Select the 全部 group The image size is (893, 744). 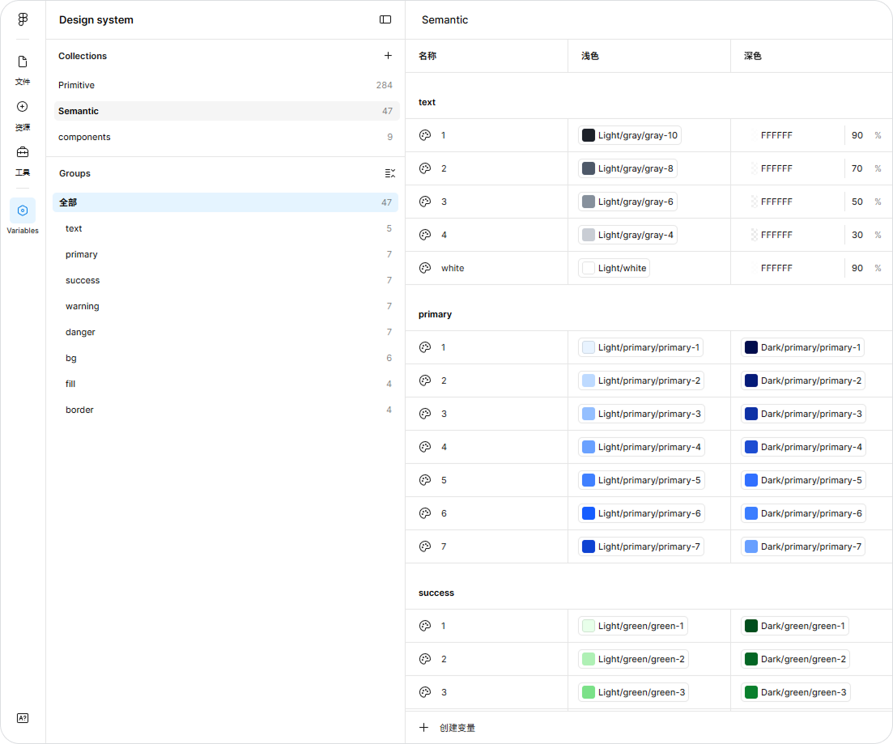226,202
